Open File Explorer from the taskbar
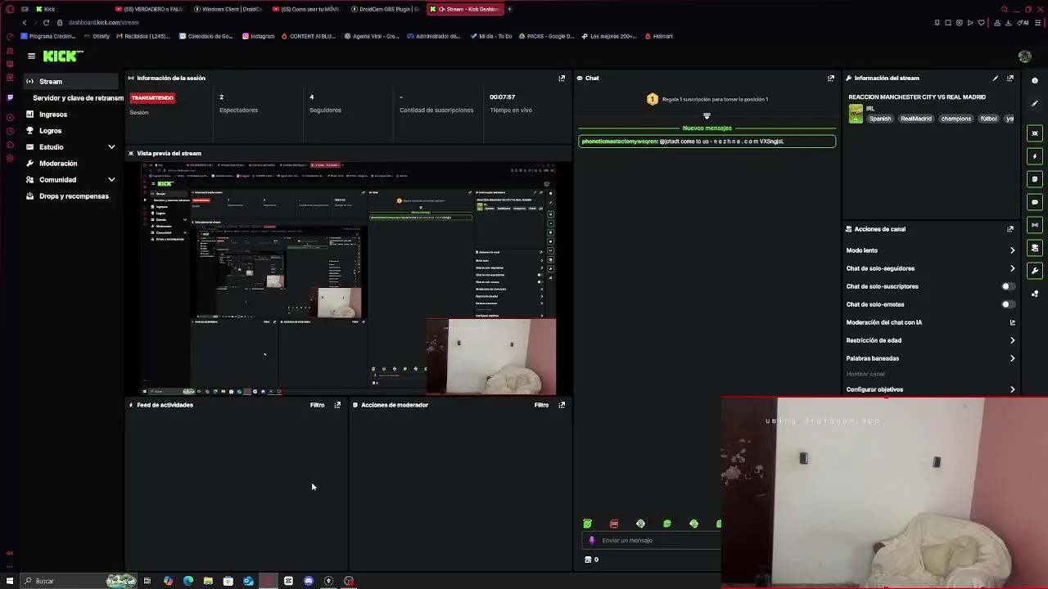This screenshot has width=1048, height=589. 208,581
